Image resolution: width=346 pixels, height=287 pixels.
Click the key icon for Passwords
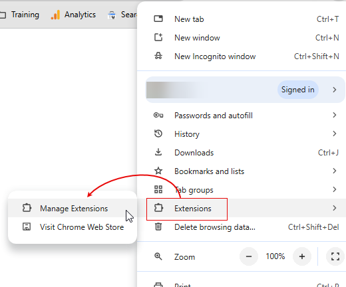pyautogui.click(x=158, y=115)
